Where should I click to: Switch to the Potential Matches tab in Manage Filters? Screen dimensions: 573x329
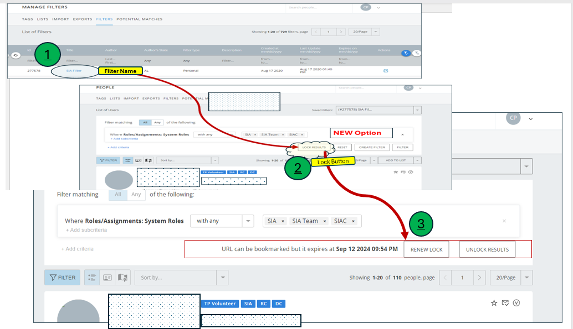click(x=139, y=19)
